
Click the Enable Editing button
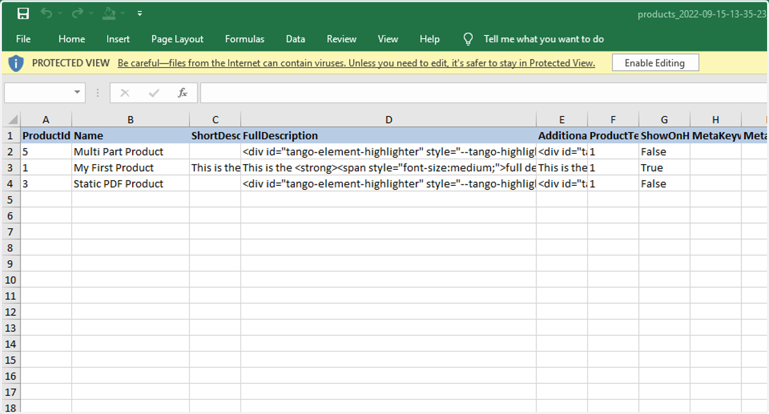click(655, 63)
